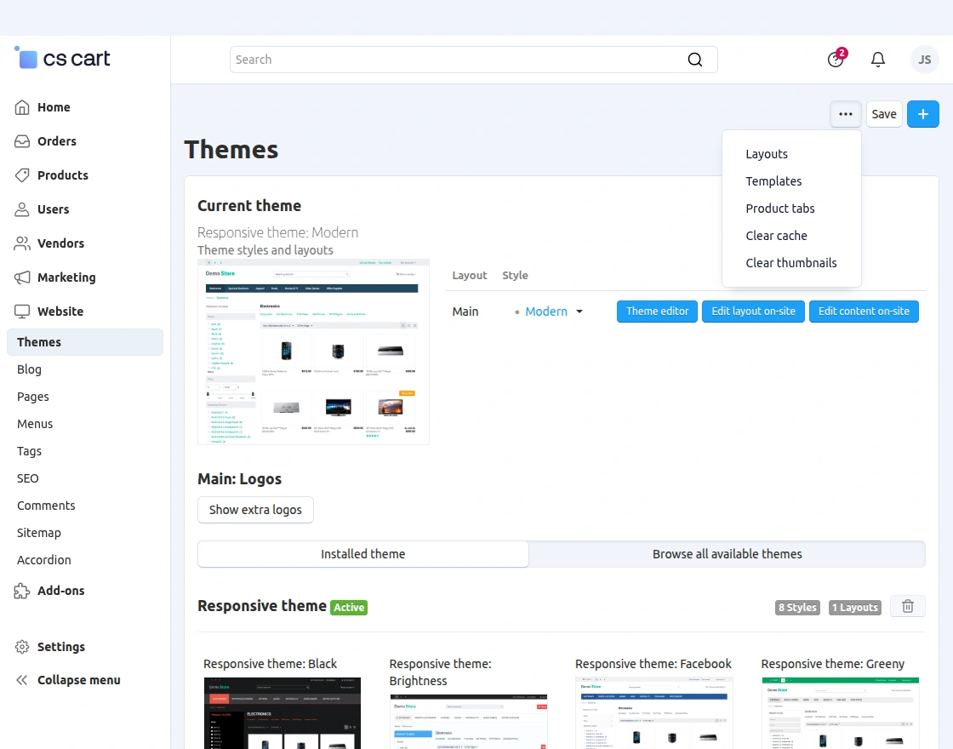Select Templates from the dropdown menu
Image resolution: width=953 pixels, height=749 pixels.
(x=773, y=181)
